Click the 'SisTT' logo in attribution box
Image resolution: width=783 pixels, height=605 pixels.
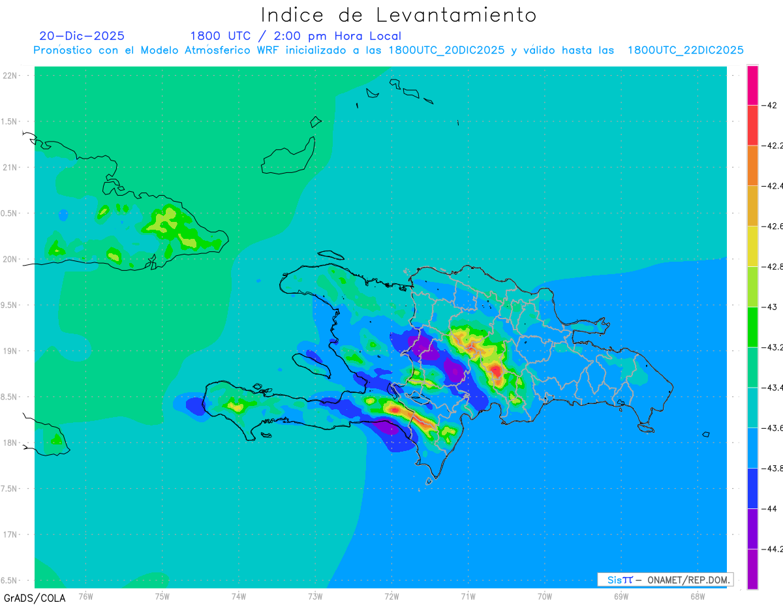[620, 580]
